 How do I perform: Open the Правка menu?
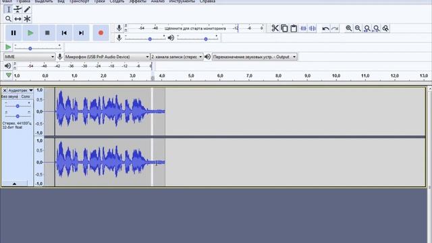click(23, 1)
